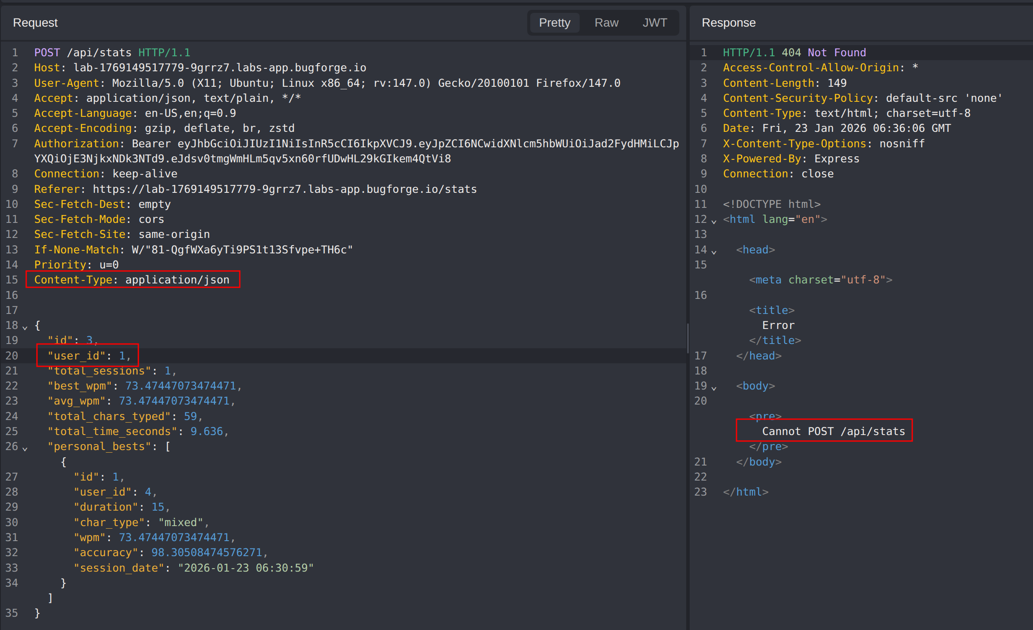1033x630 pixels.
Task: Click the Content-Type application/json header line
Action: 131,280
